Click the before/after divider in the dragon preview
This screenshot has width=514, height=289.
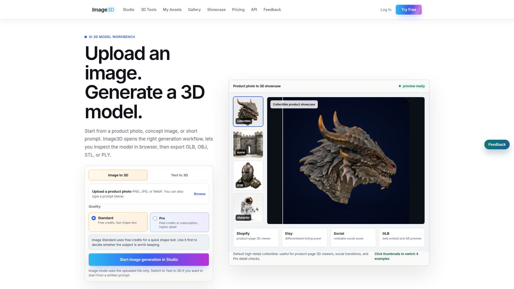tap(283, 161)
